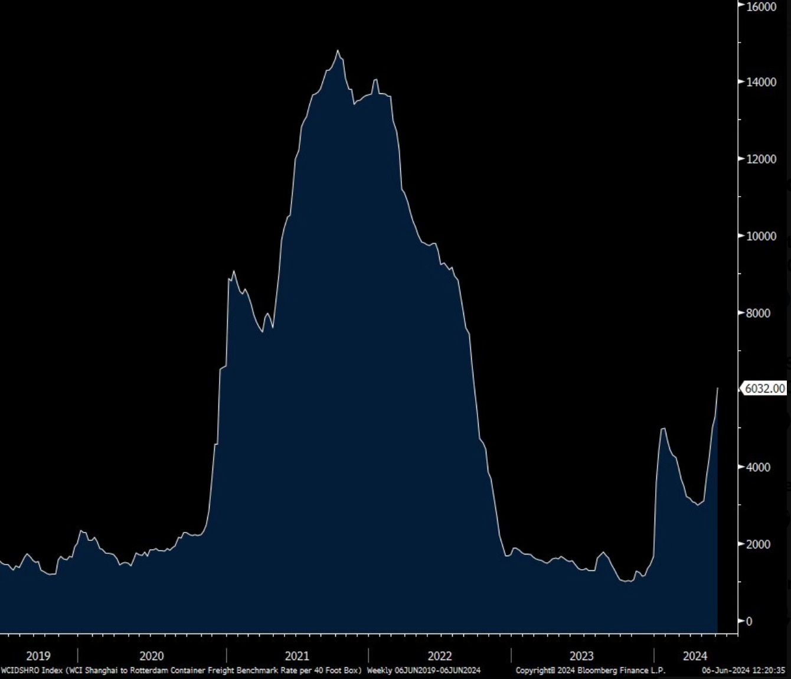Image resolution: width=791 pixels, height=679 pixels.
Task: Click the 2024 x-axis year label
Action: point(695,656)
